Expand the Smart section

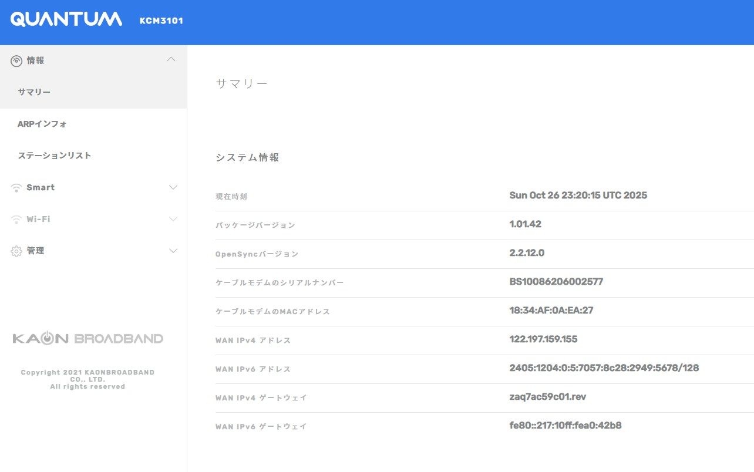tap(173, 187)
